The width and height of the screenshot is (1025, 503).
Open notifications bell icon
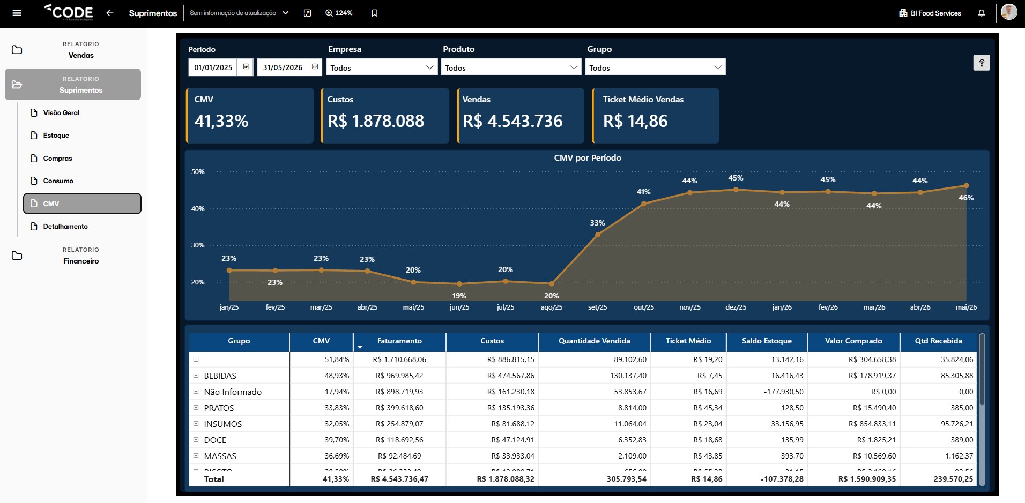pos(982,13)
